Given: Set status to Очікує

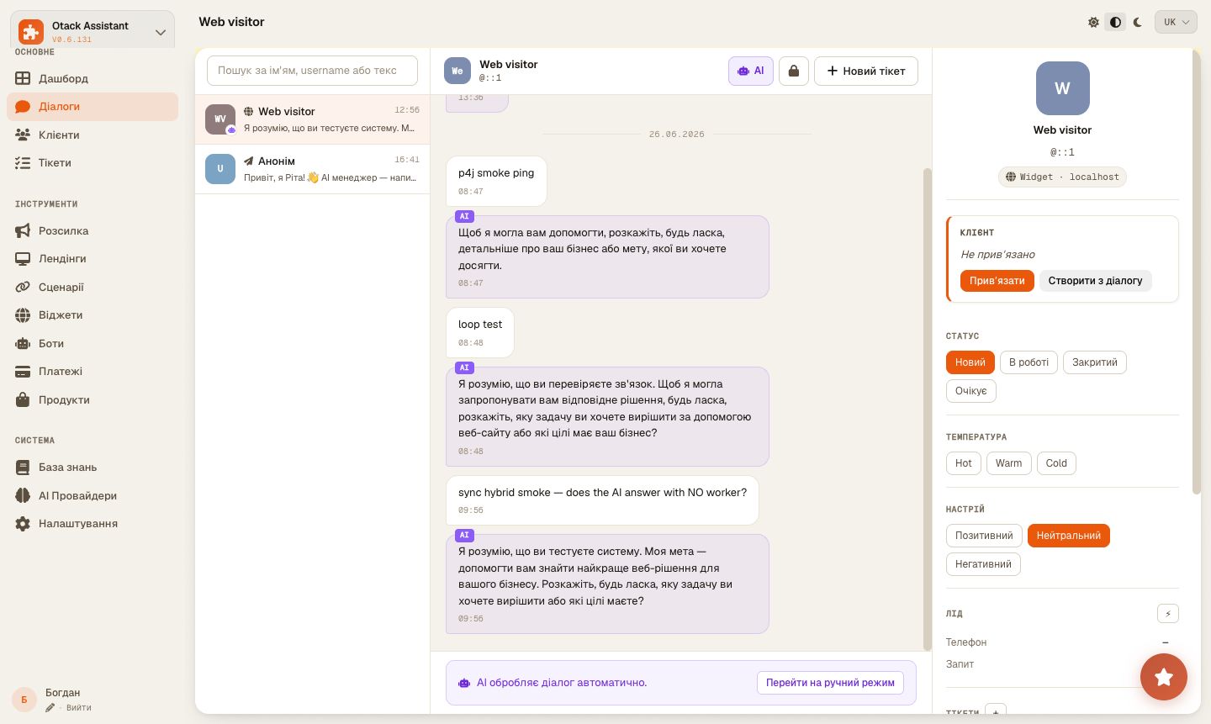Looking at the screenshot, I should click(x=971, y=391).
